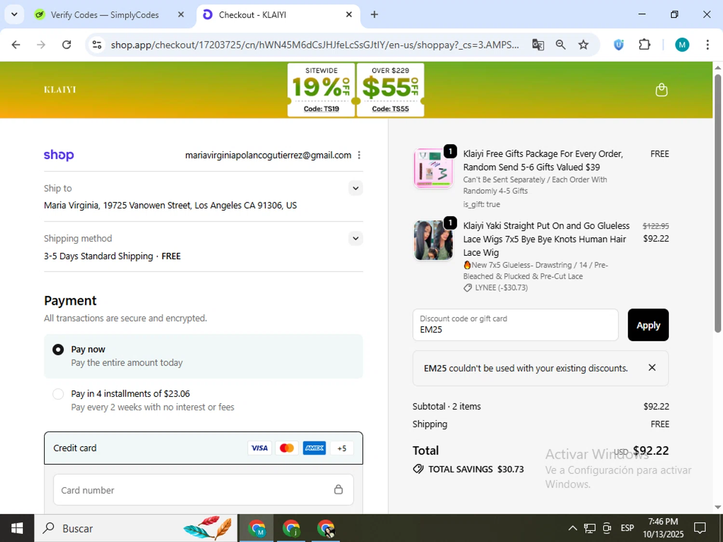Viewport: 723px width, 542px height.
Task: Open account options next to email
Action: coord(359,155)
